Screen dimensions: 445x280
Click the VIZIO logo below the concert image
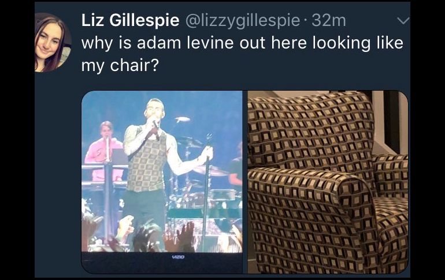point(178,257)
